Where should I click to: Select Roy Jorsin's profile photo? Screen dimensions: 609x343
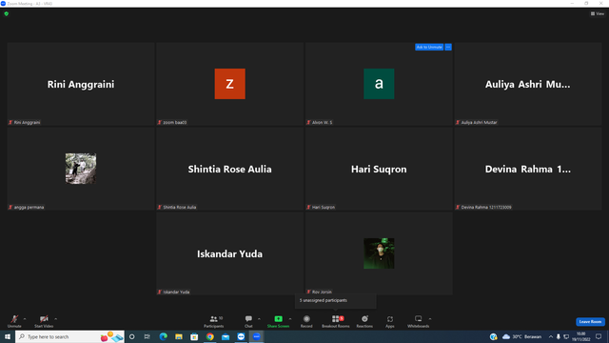pos(379,253)
